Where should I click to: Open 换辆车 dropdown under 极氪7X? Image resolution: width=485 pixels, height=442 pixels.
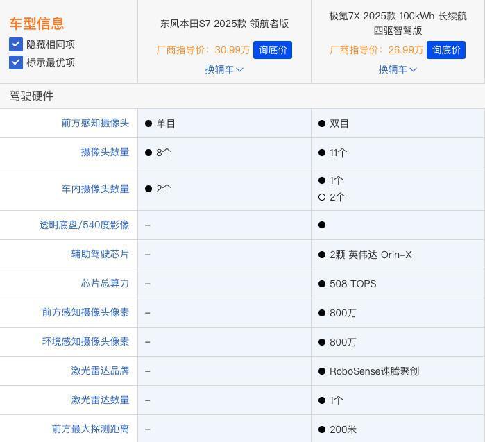pyautogui.click(x=398, y=69)
